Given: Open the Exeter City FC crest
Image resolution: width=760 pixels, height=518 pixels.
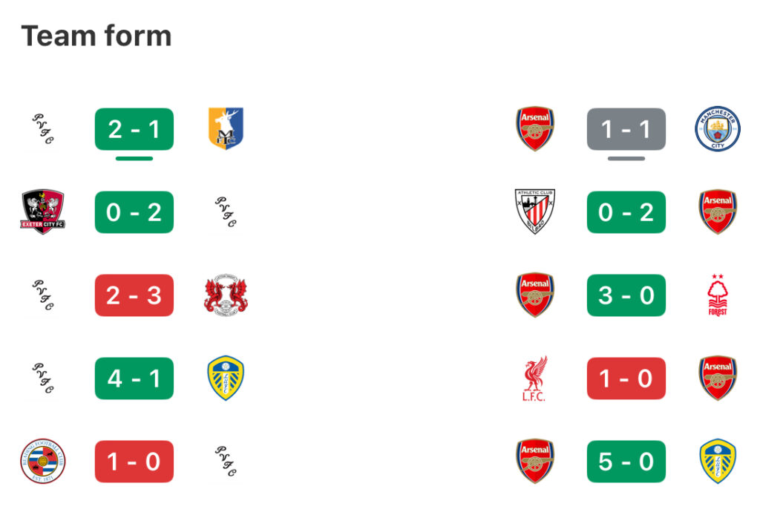Looking at the screenshot, I should coord(42,212).
